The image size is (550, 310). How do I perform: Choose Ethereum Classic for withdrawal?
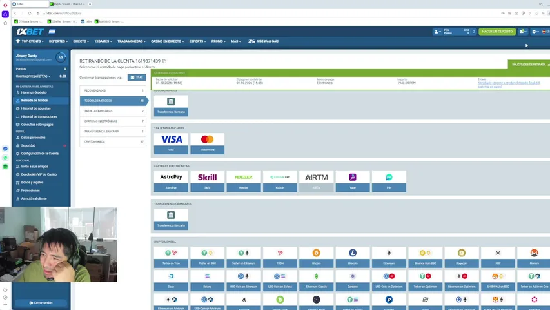coord(317,280)
